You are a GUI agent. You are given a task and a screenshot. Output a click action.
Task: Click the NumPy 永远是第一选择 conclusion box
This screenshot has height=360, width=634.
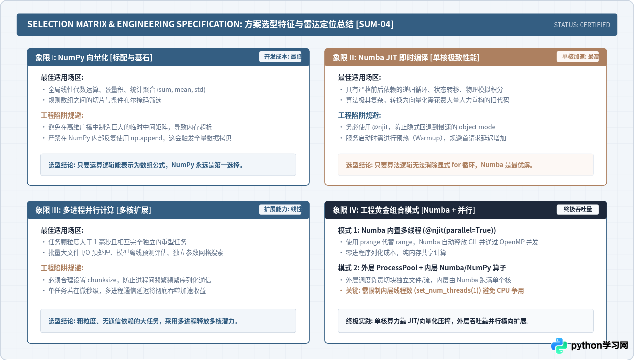click(168, 165)
